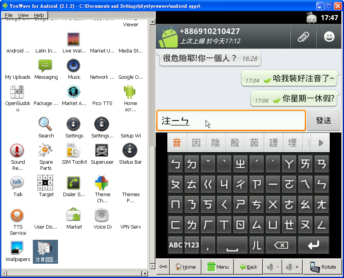Click the volume down button
The width and height of the screenshot is (344, 278).
click(x=273, y=267)
